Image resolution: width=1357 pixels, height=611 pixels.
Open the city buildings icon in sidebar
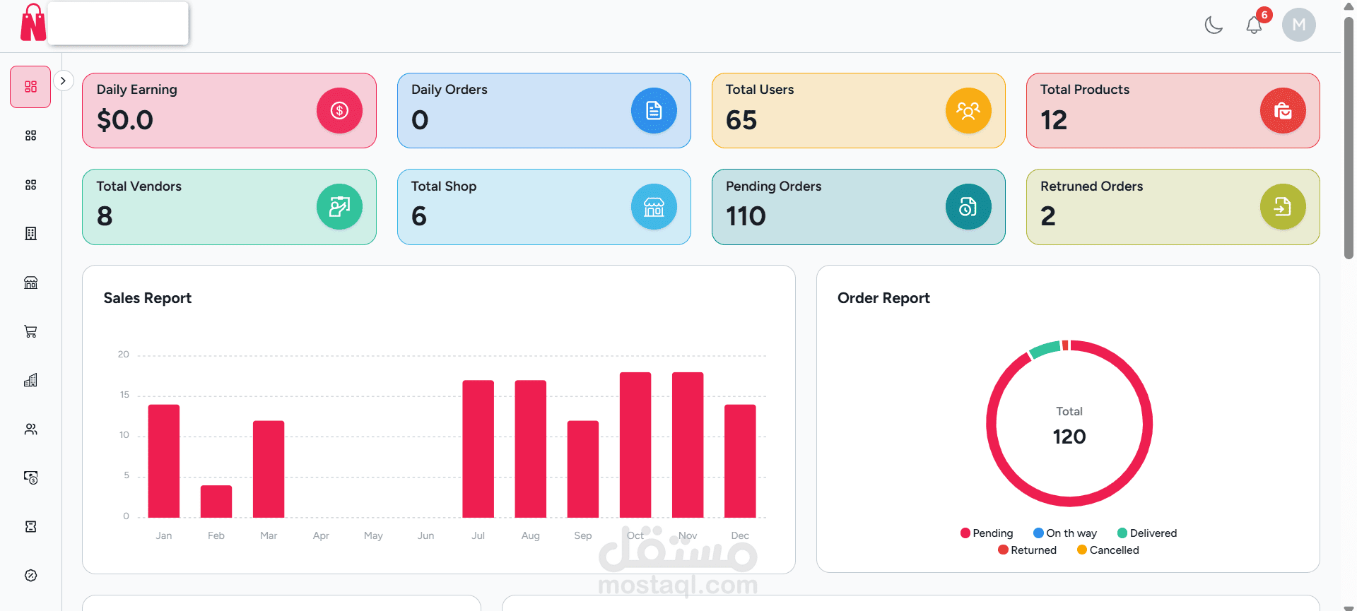30,380
